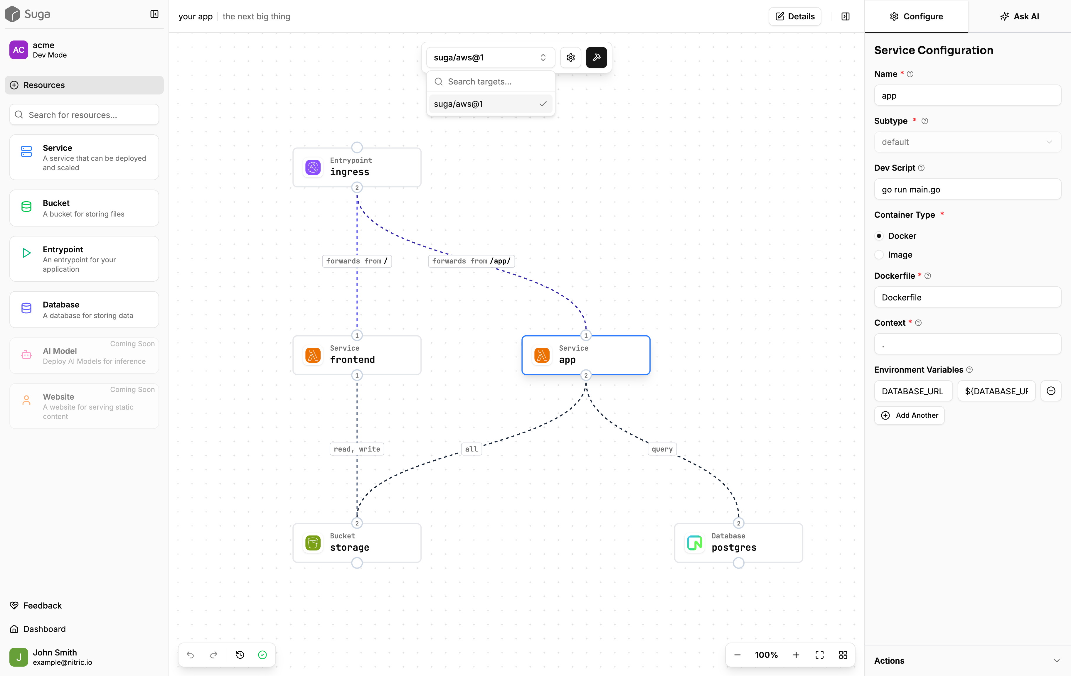The height and width of the screenshot is (676, 1071).
Task: Switch to the Ask AI tab
Action: click(x=1019, y=16)
